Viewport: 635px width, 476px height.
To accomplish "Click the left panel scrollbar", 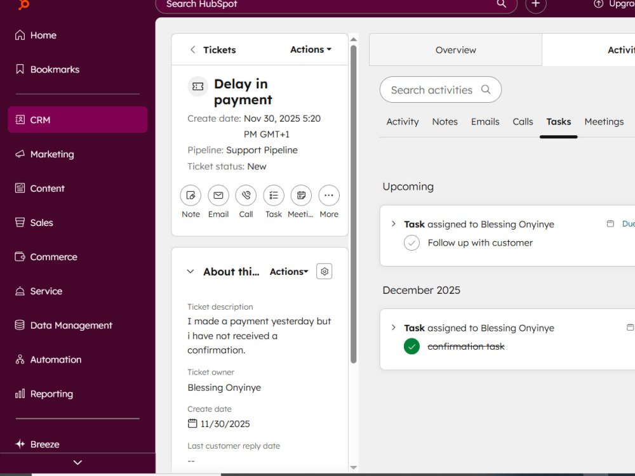I will click(x=354, y=204).
